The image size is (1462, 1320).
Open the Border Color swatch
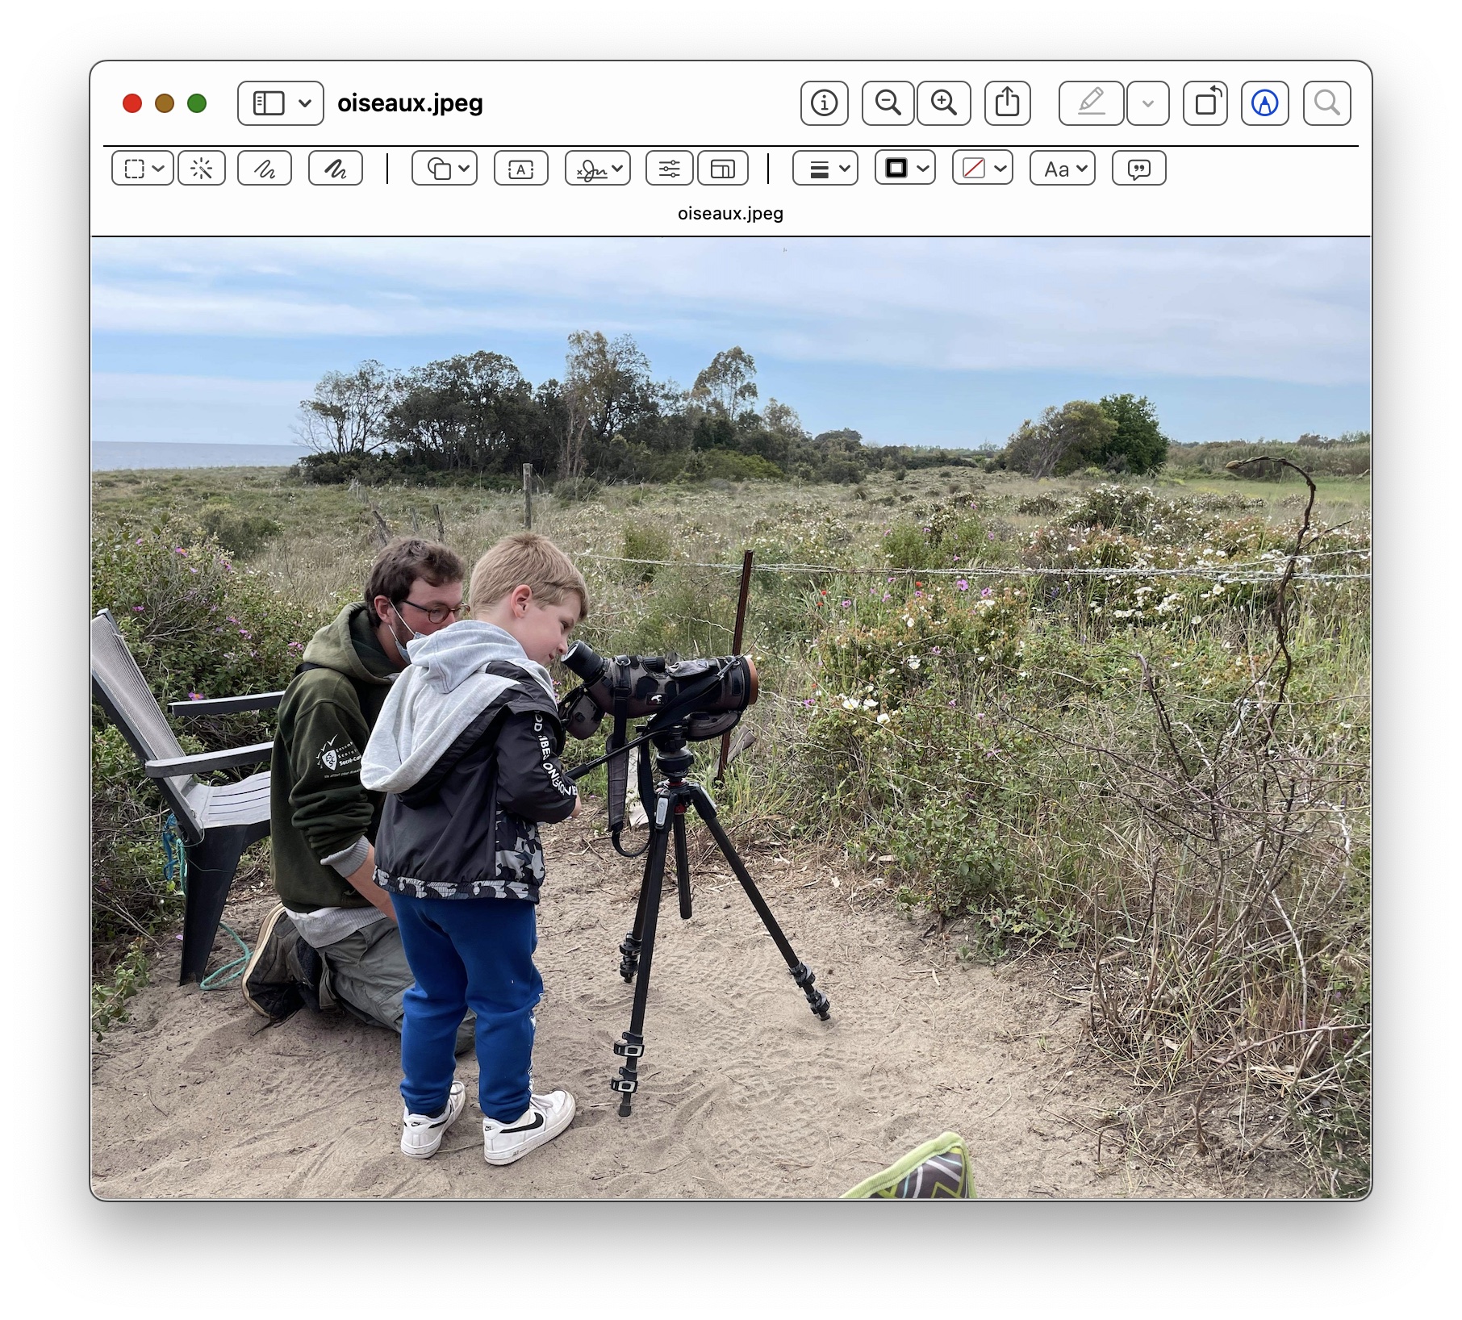[904, 169]
